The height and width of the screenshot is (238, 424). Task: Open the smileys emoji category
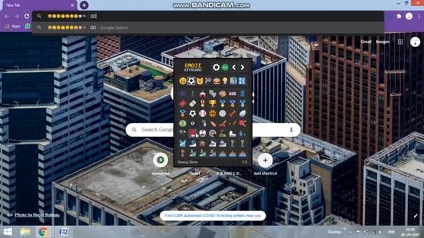pos(183,81)
